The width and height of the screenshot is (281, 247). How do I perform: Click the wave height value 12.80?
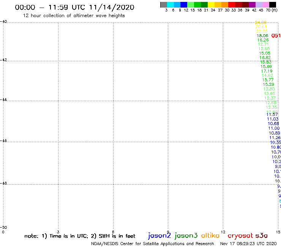click(269, 89)
